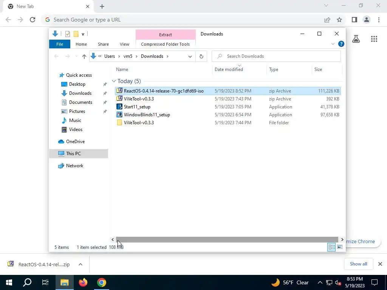Switch to Large icons view layout

[340, 247]
